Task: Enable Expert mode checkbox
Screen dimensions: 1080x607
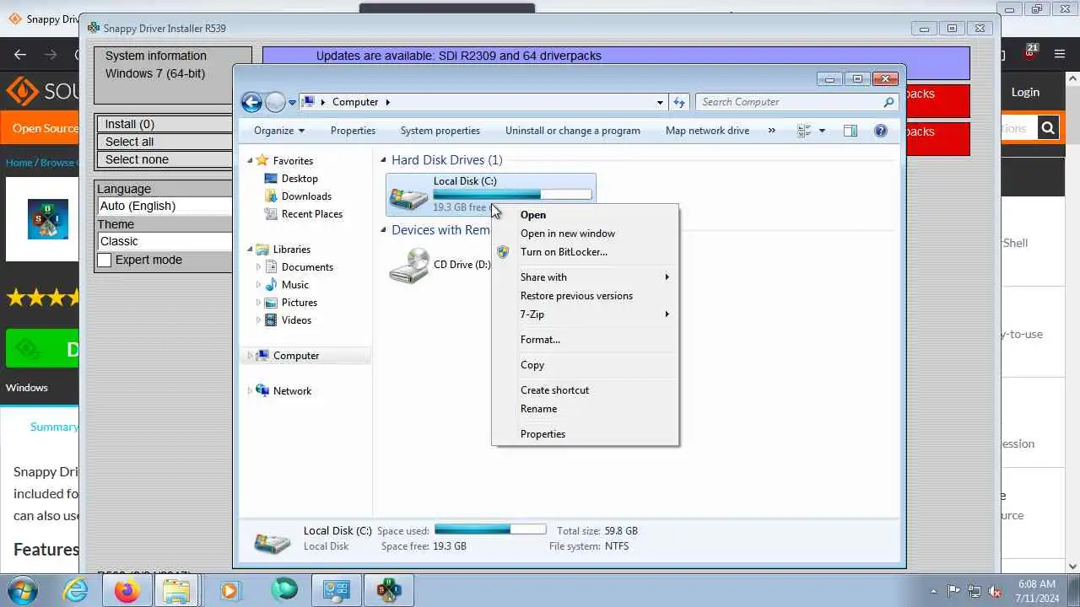Action: 105,261
